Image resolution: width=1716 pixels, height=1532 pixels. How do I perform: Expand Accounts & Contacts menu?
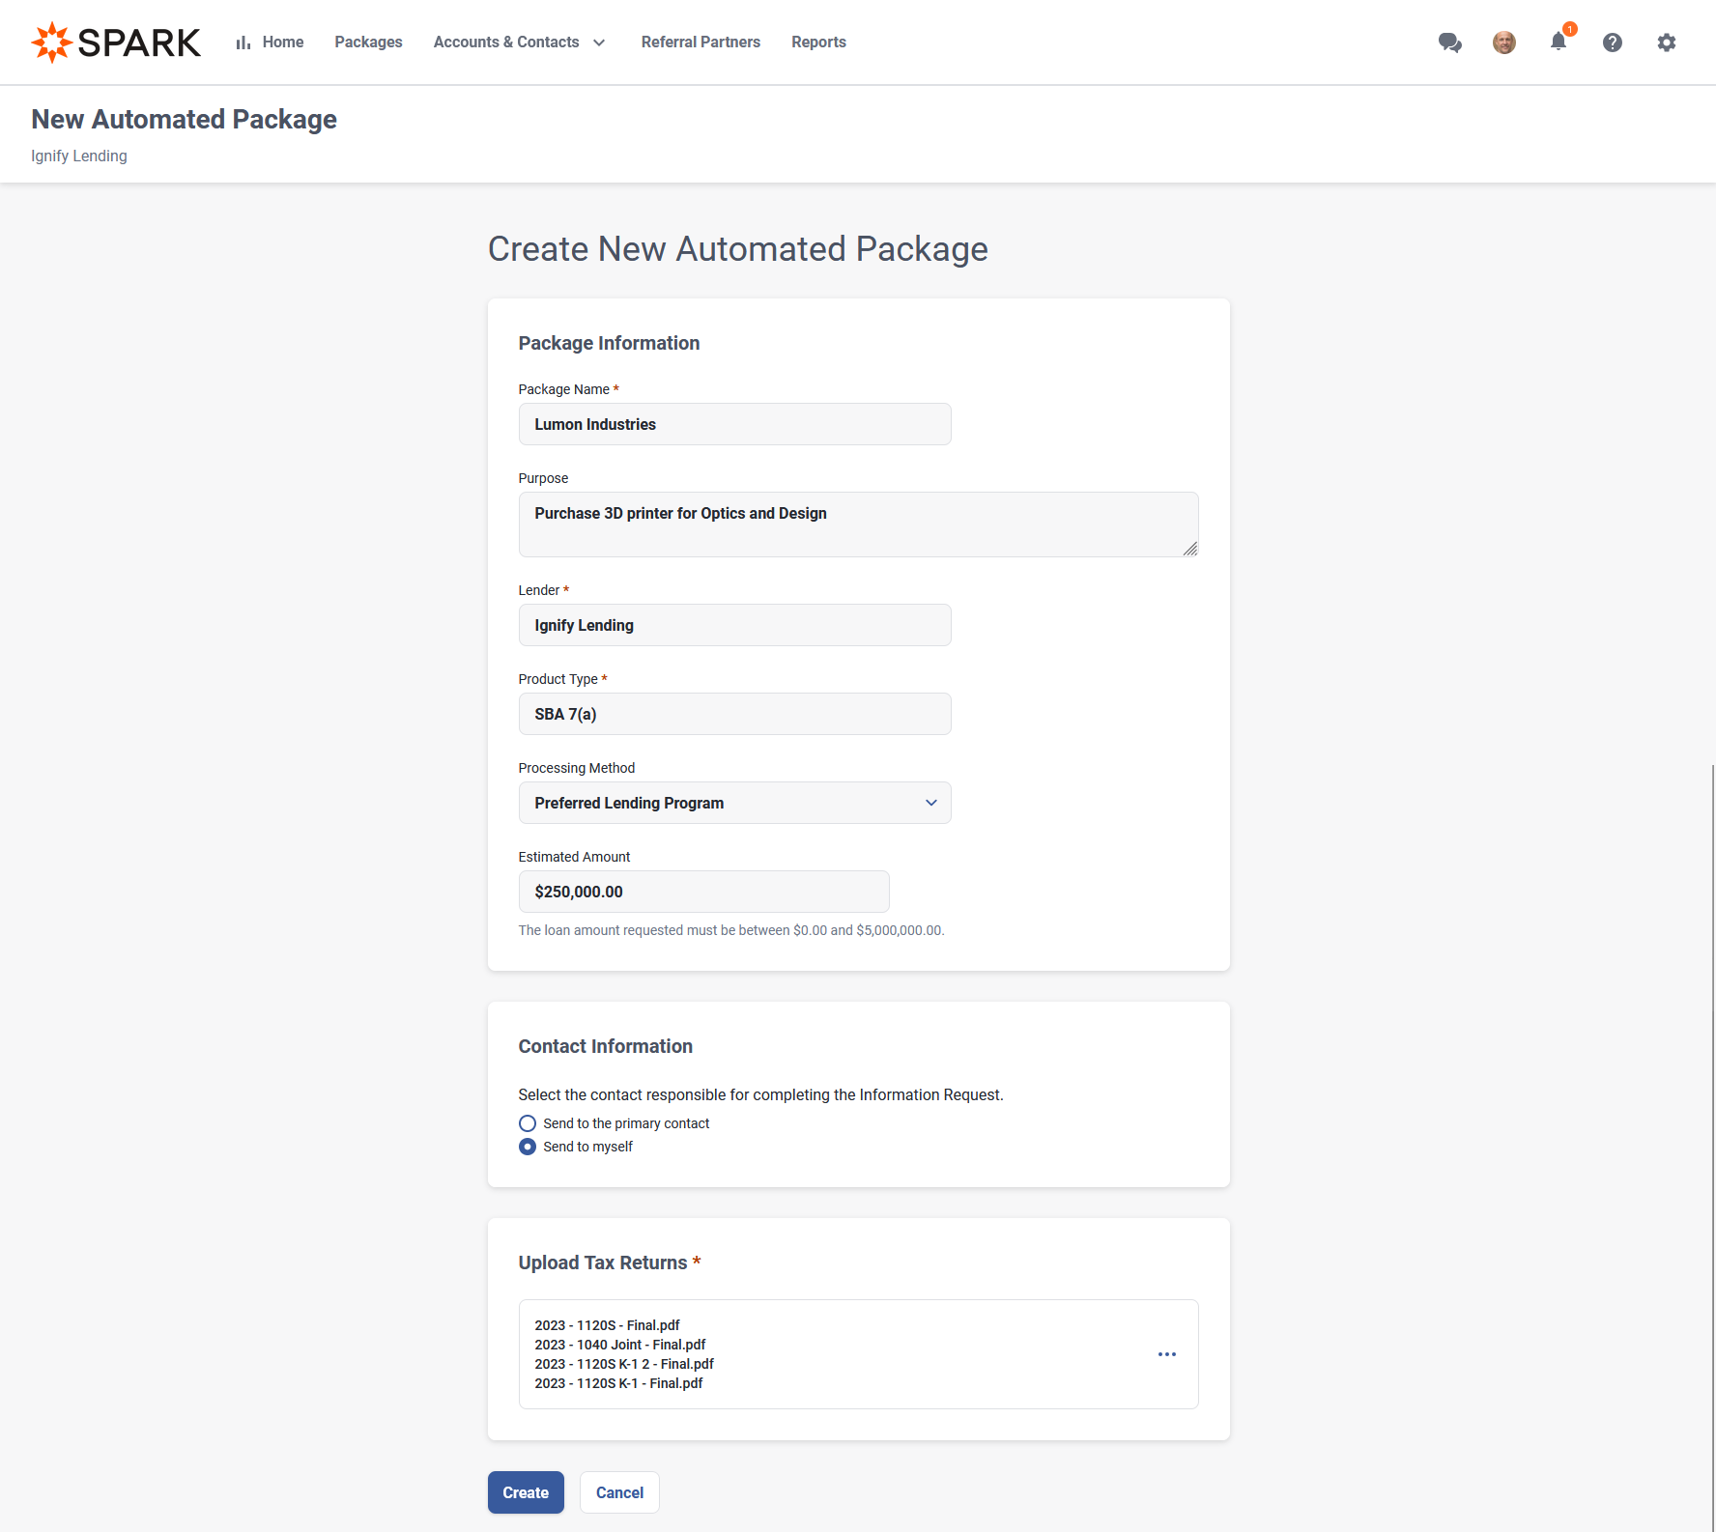(x=520, y=43)
